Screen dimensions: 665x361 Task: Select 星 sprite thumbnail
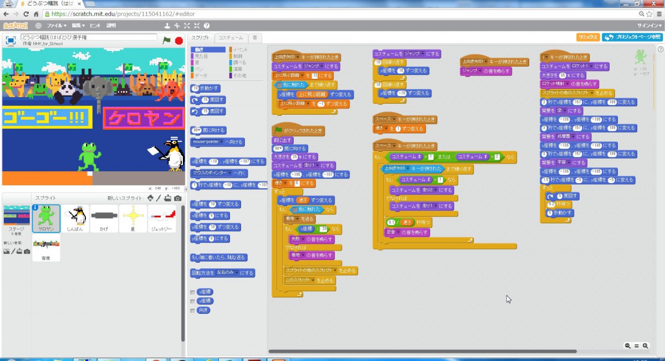point(133,219)
